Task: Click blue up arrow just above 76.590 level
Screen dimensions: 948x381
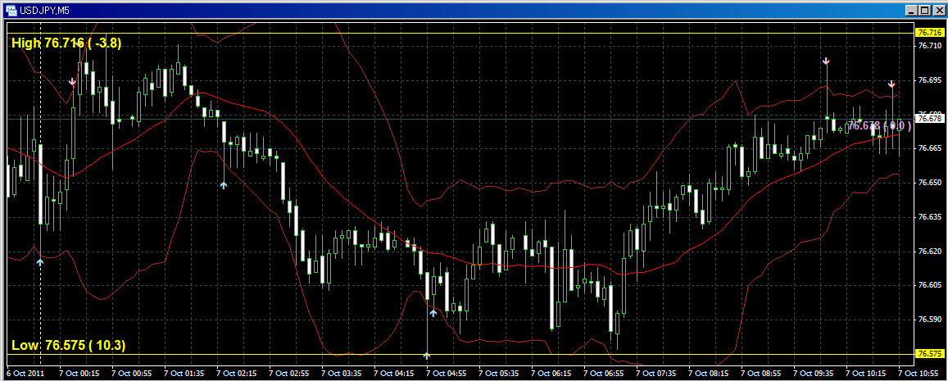Action: (x=433, y=312)
